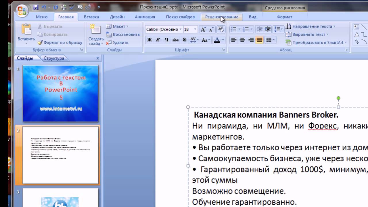Open Aa change case menu
Screen dimensions: 368x207
click(206, 40)
